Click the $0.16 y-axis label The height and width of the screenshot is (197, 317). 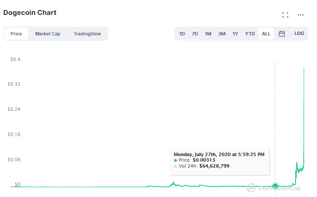pyautogui.click(x=14, y=134)
